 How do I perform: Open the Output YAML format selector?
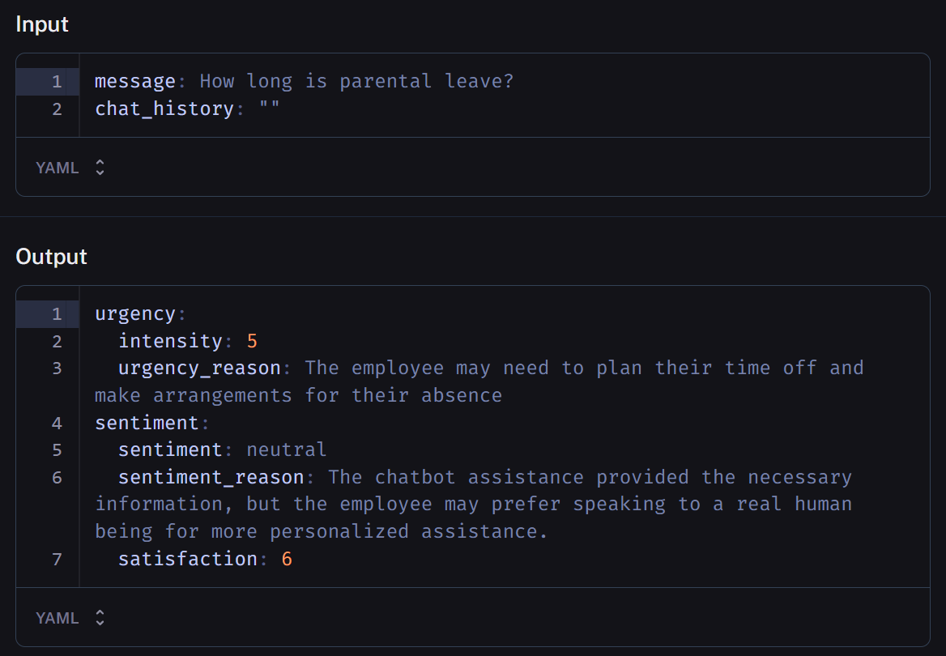(x=70, y=618)
